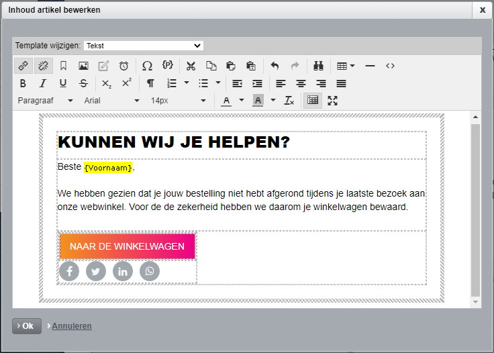Click the Annuleren link
The image size is (494, 353).
click(x=72, y=326)
